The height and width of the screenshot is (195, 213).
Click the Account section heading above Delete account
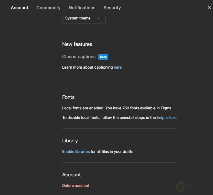coord(71,175)
